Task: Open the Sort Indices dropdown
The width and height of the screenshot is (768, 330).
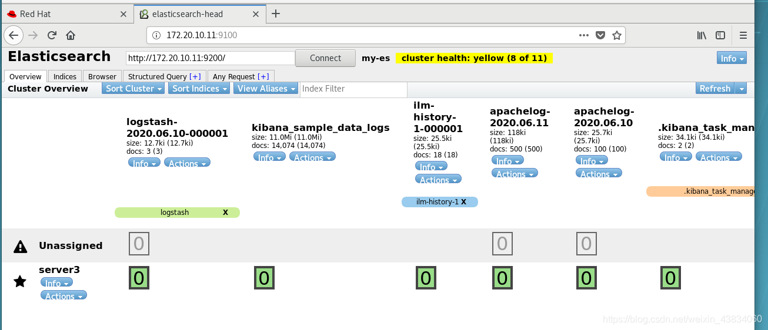Action: [x=199, y=89]
